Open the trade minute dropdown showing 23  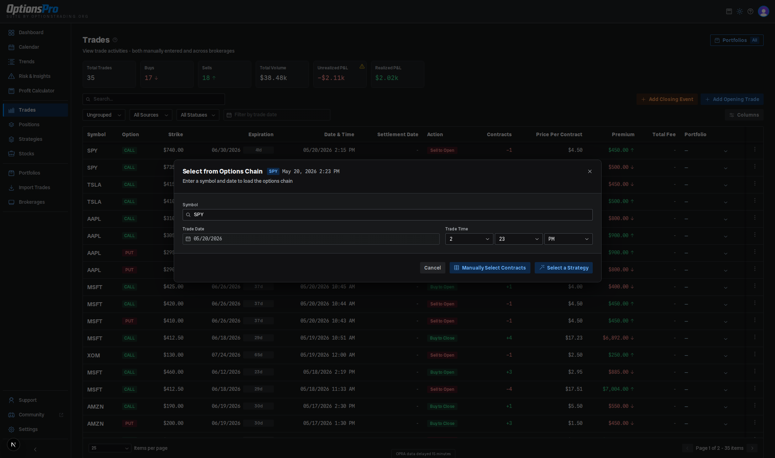(519, 239)
